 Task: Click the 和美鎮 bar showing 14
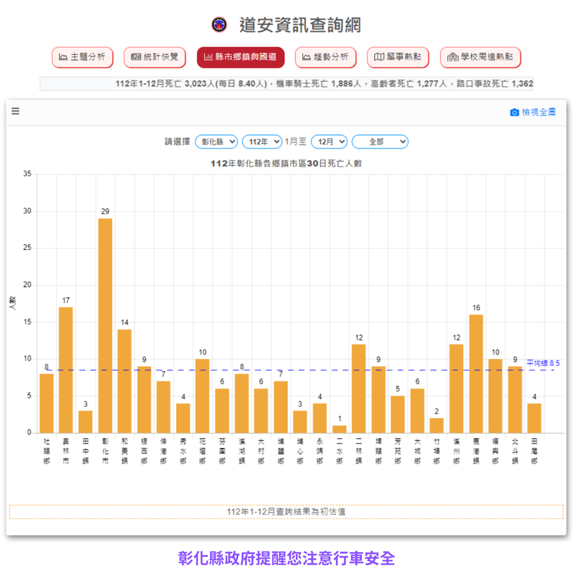[x=124, y=381]
